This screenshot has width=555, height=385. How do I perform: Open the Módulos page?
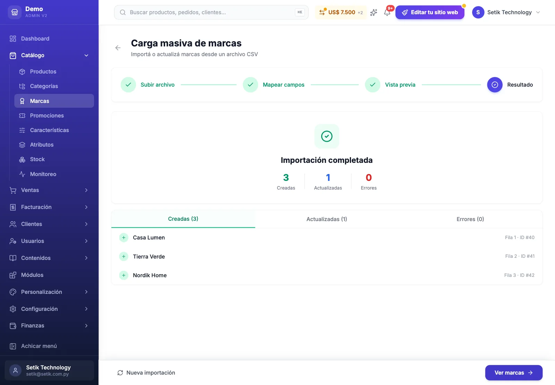point(49,275)
